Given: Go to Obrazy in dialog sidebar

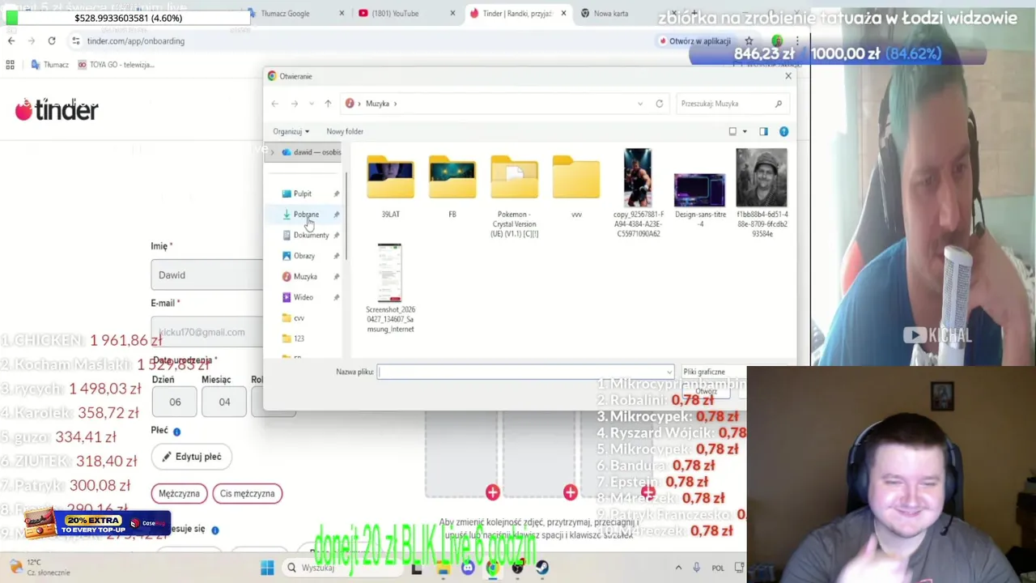Looking at the screenshot, I should pos(304,256).
